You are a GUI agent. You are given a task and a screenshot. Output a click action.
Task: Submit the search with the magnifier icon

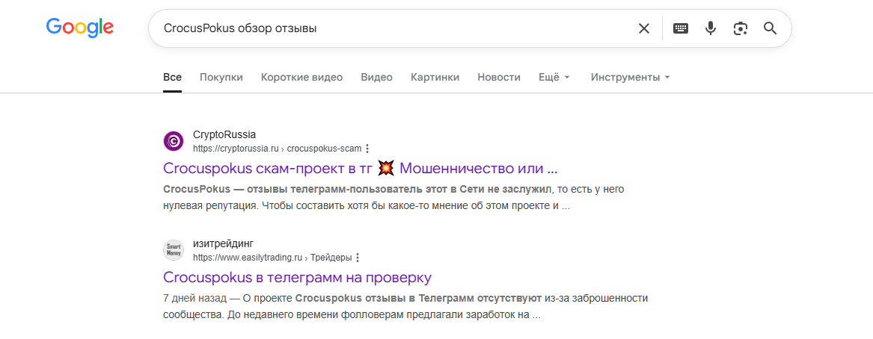[x=770, y=28]
